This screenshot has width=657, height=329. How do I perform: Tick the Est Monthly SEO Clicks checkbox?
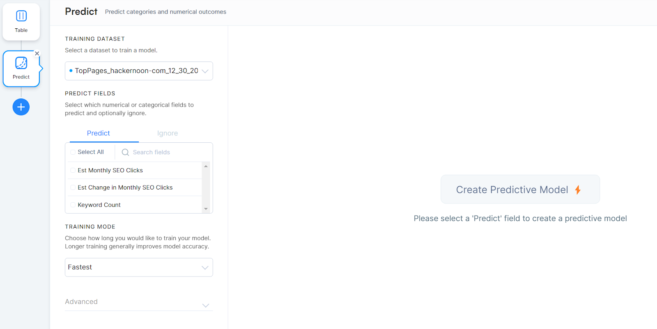click(x=73, y=170)
